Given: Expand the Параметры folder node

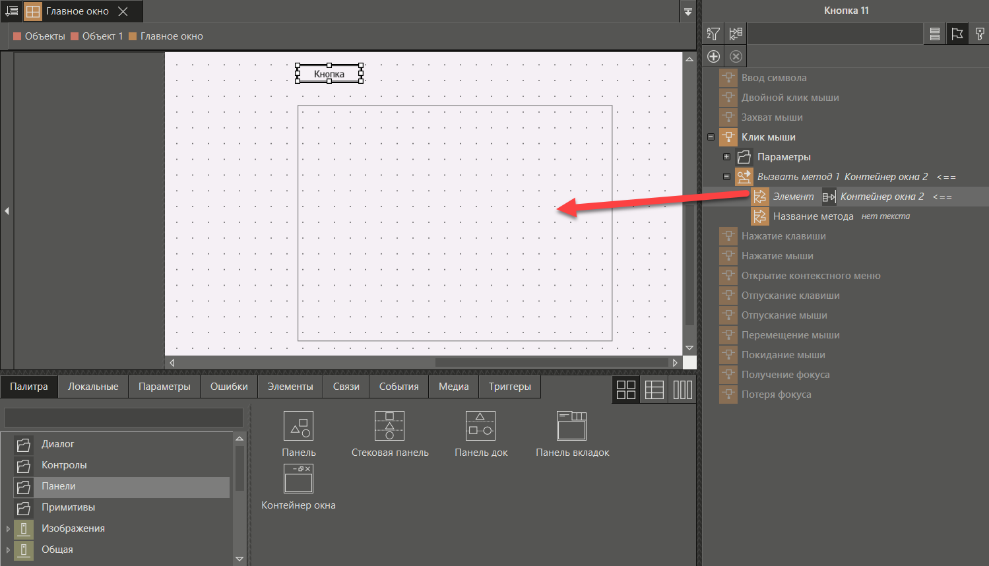Looking at the screenshot, I should coord(726,157).
